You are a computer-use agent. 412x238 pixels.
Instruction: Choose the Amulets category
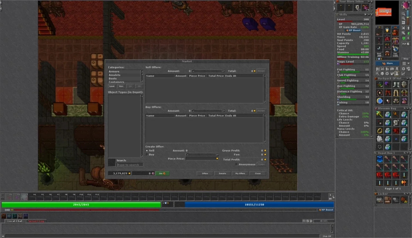(125, 75)
